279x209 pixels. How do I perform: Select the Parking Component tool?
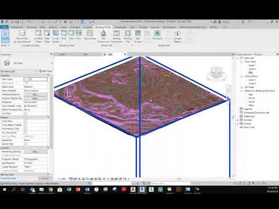(116, 36)
